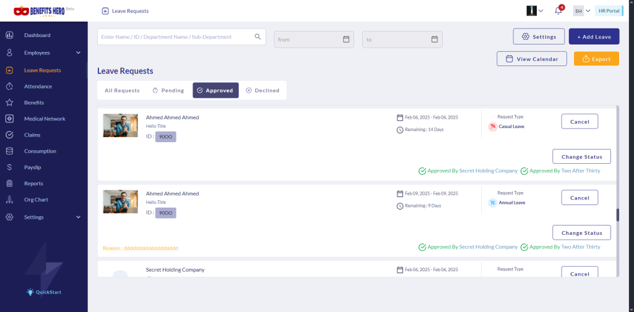
Task: Click the Leave Requests sidebar icon
Action: click(x=10, y=70)
